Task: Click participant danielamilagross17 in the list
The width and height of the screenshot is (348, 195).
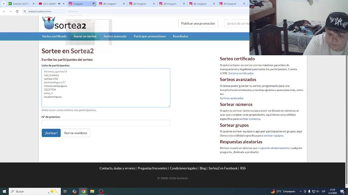Action: click(x=55, y=82)
